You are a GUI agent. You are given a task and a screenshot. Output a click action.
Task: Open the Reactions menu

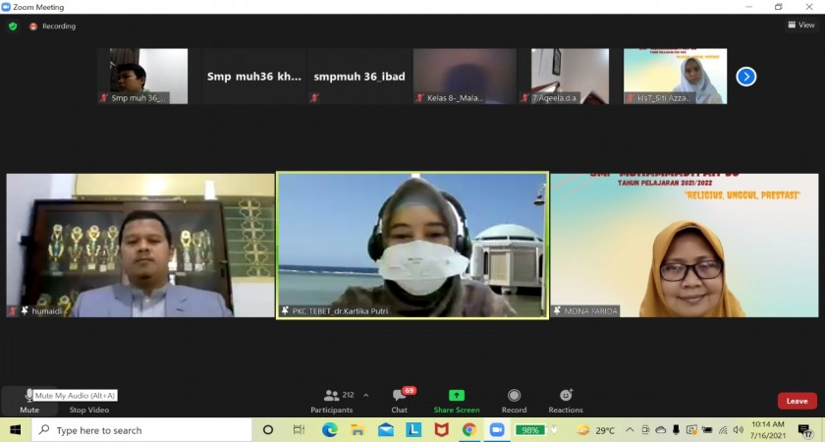tap(566, 400)
